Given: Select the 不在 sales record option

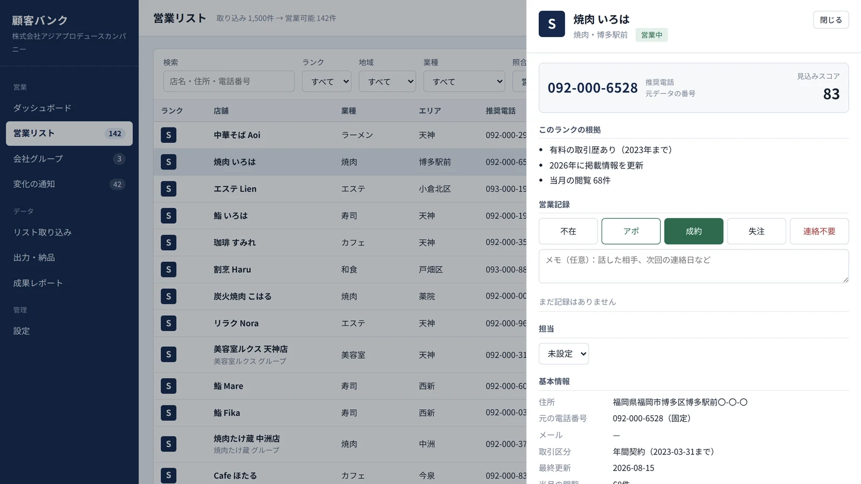Looking at the screenshot, I should click(568, 231).
